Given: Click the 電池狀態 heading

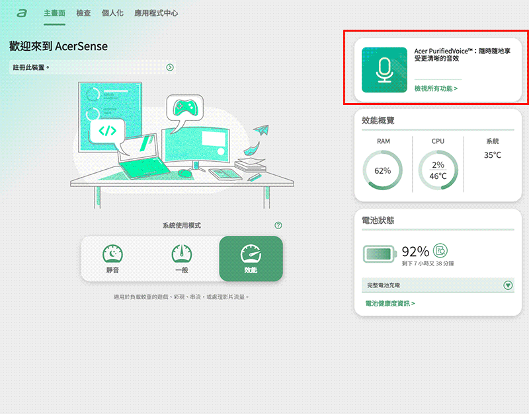Looking at the screenshot, I should point(378,221).
